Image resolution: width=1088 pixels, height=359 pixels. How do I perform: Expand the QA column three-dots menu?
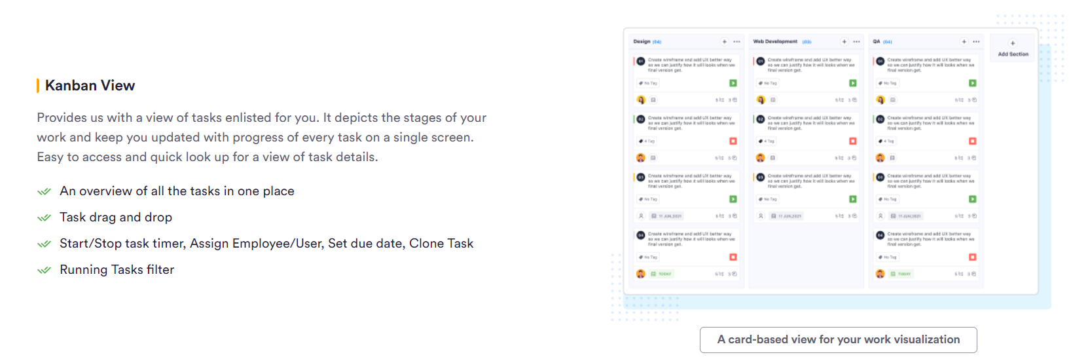[x=976, y=41]
